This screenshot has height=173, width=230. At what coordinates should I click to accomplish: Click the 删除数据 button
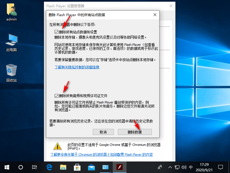pos(135,132)
